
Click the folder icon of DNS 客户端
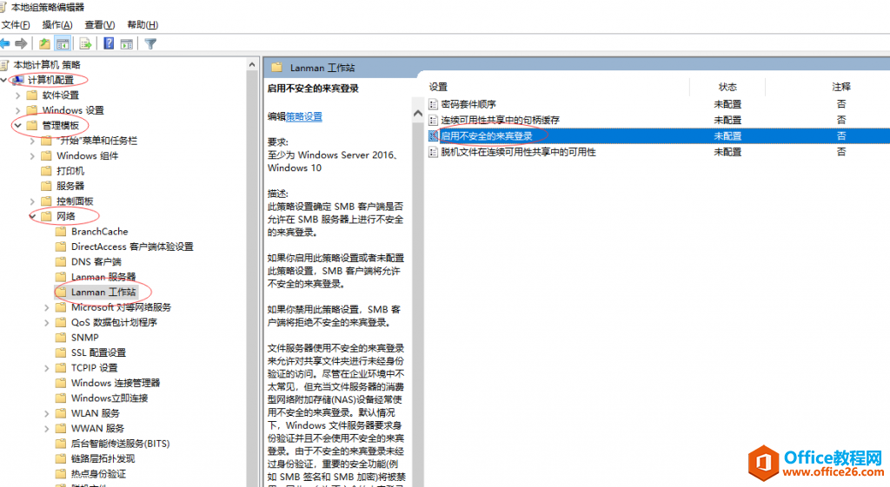[61, 261]
